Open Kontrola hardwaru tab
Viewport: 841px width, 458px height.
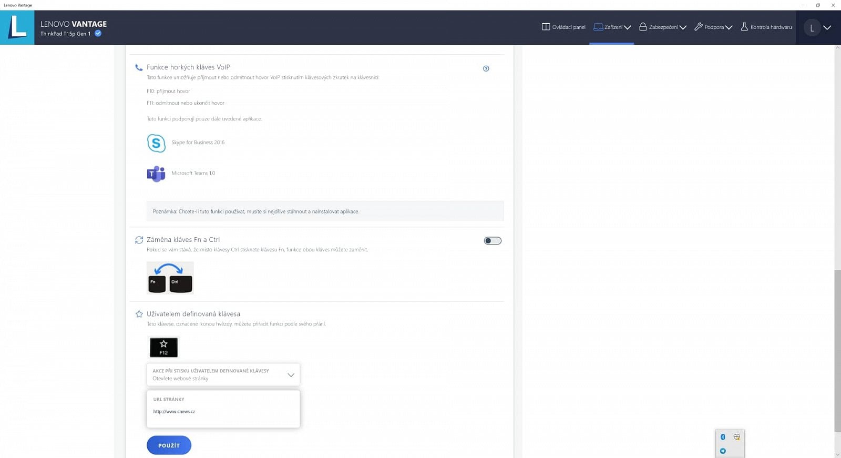click(766, 27)
